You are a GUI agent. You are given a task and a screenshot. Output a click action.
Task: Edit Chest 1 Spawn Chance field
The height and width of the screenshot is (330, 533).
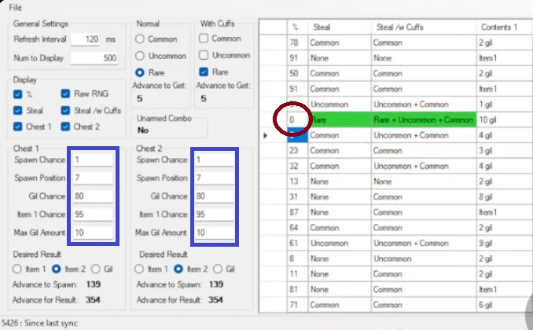[x=92, y=159]
